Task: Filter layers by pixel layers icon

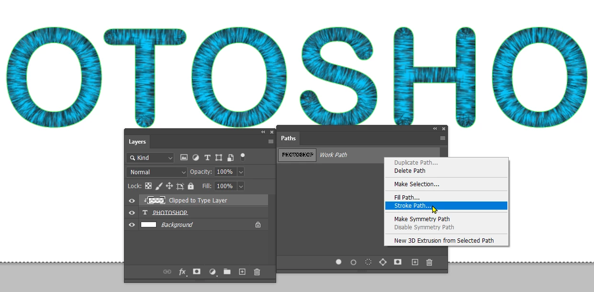Action: click(x=184, y=157)
